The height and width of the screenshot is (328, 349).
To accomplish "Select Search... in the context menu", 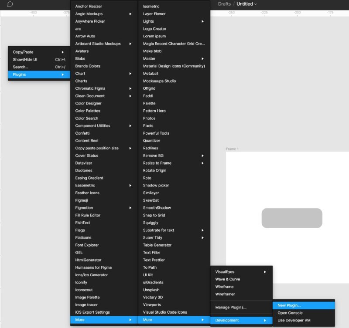I will coord(39,67).
